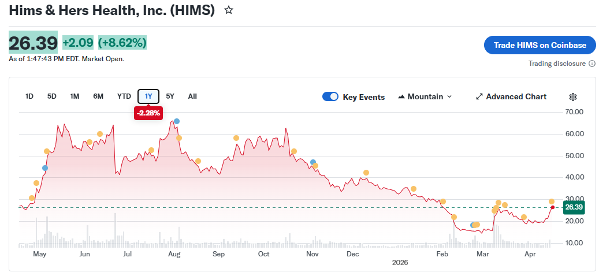Click the May x-axis label

(40, 254)
